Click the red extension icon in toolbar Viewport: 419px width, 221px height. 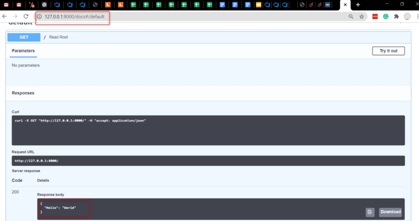tap(375, 16)
